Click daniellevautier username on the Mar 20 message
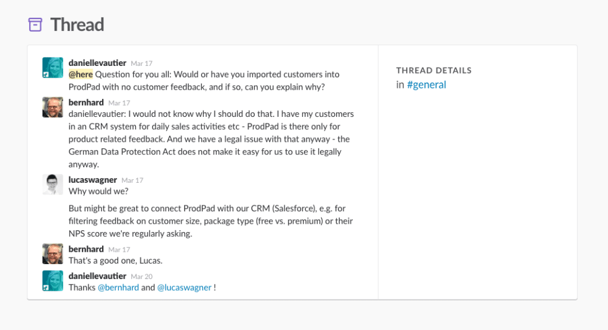Viewport: 608px width, 330px height. point(97,276)
